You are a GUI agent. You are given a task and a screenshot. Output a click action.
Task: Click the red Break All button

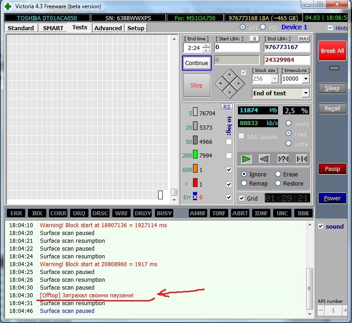pos(332,51)
